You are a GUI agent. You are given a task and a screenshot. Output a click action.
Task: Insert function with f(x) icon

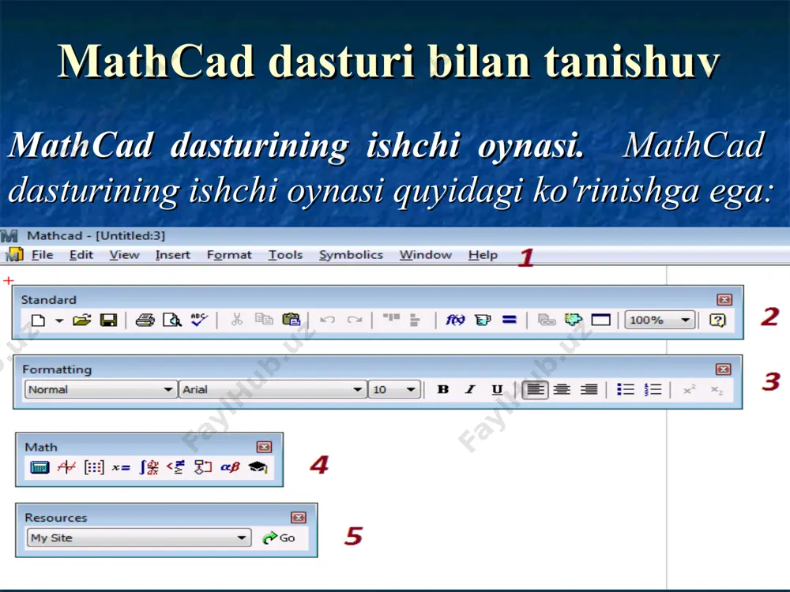(x=455, y=320)
